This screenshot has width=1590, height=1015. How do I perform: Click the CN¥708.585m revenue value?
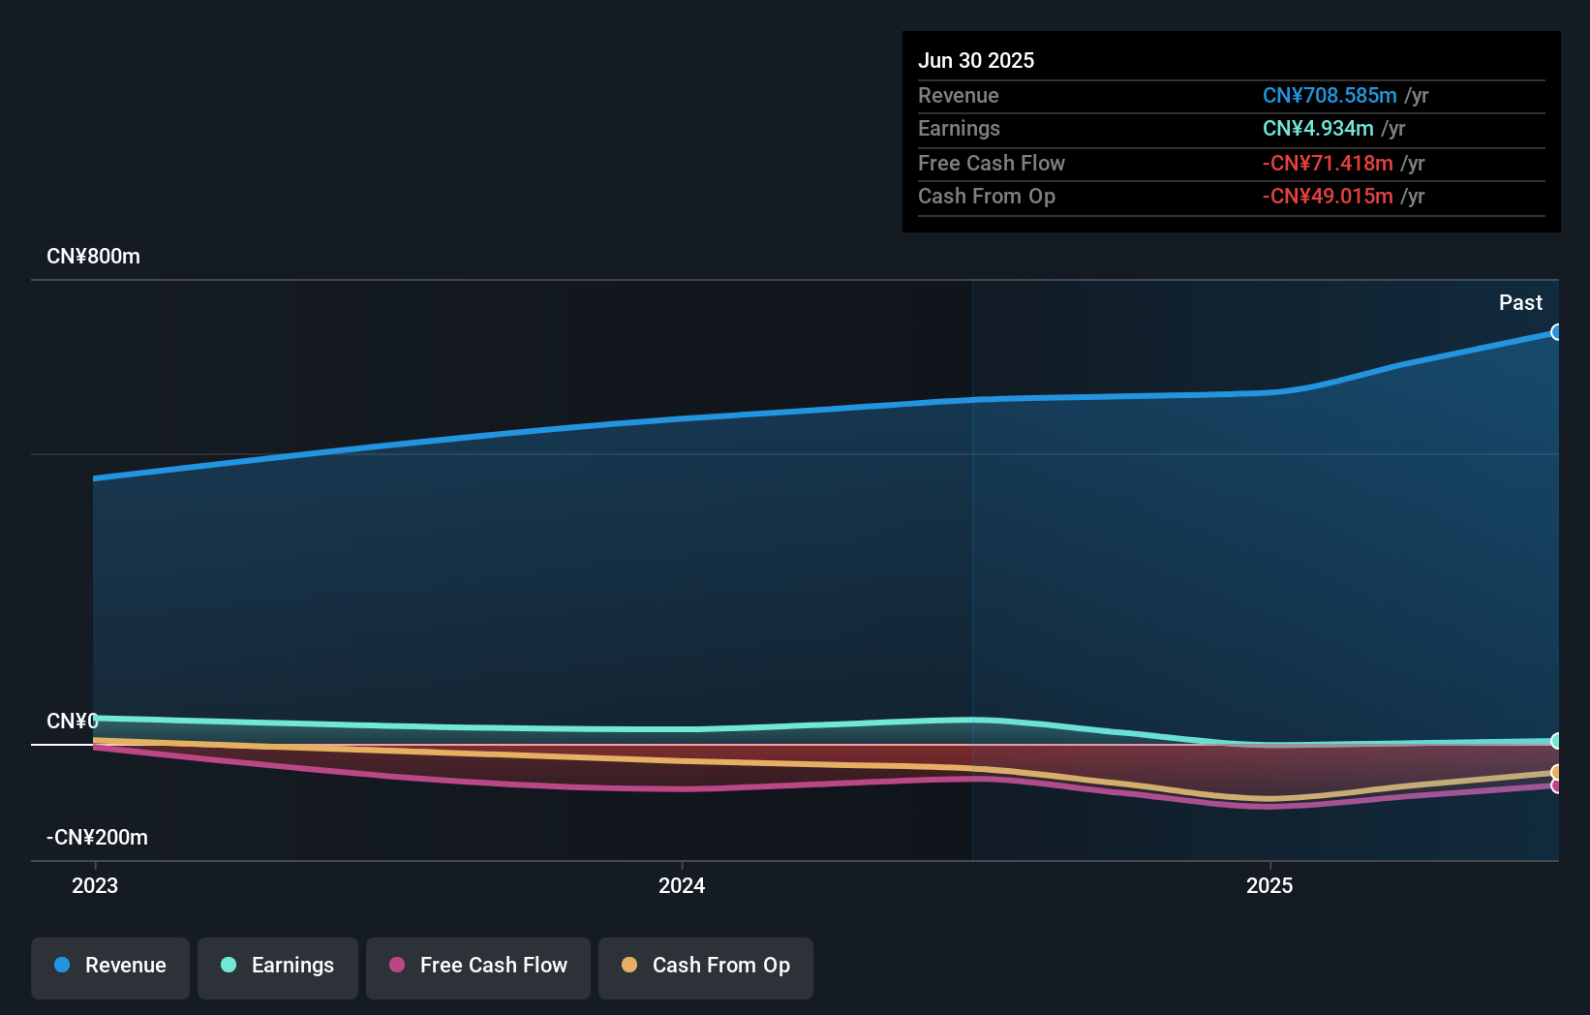pyautogui.click(x=1330, y=96)
